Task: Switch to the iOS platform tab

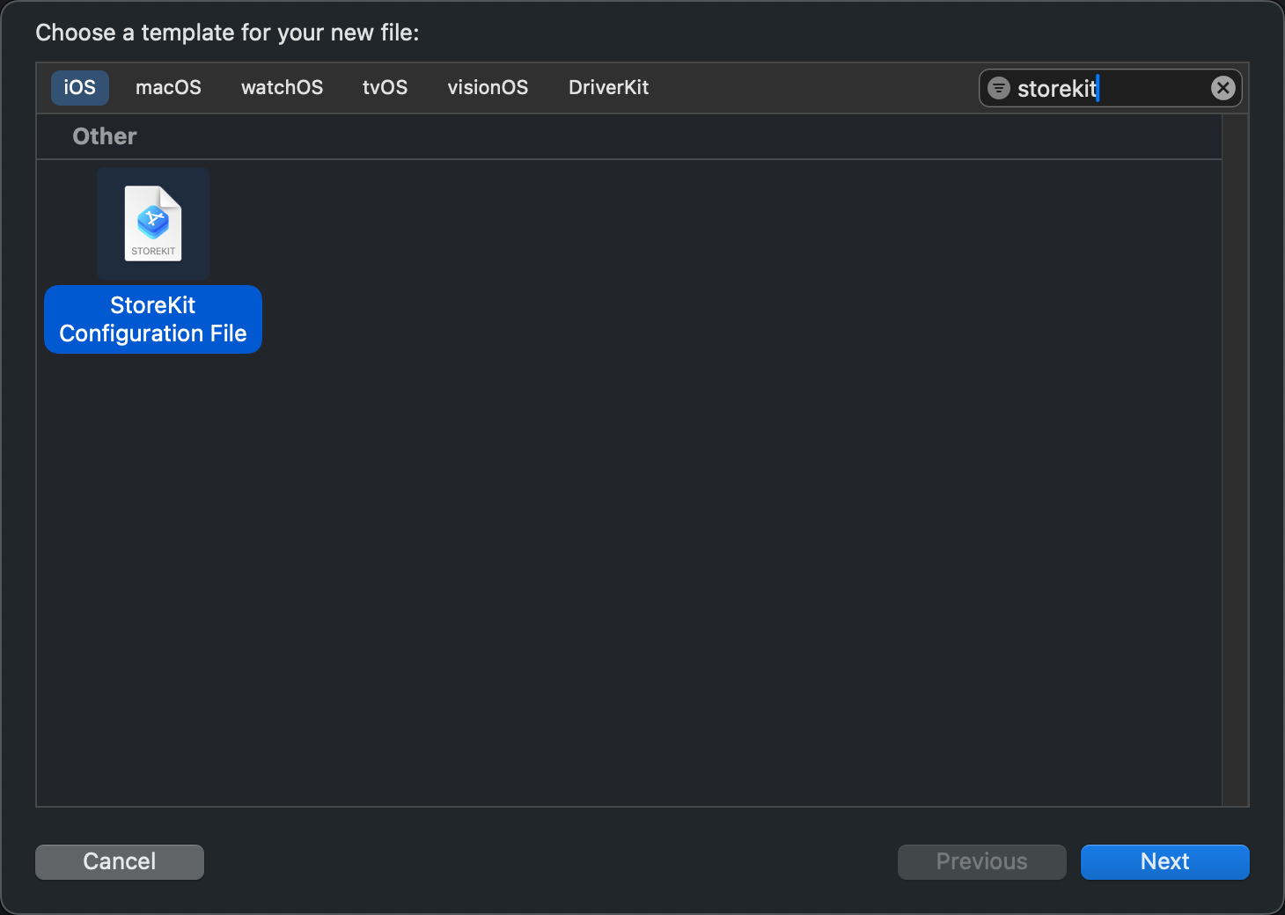Action: (79, 88)
